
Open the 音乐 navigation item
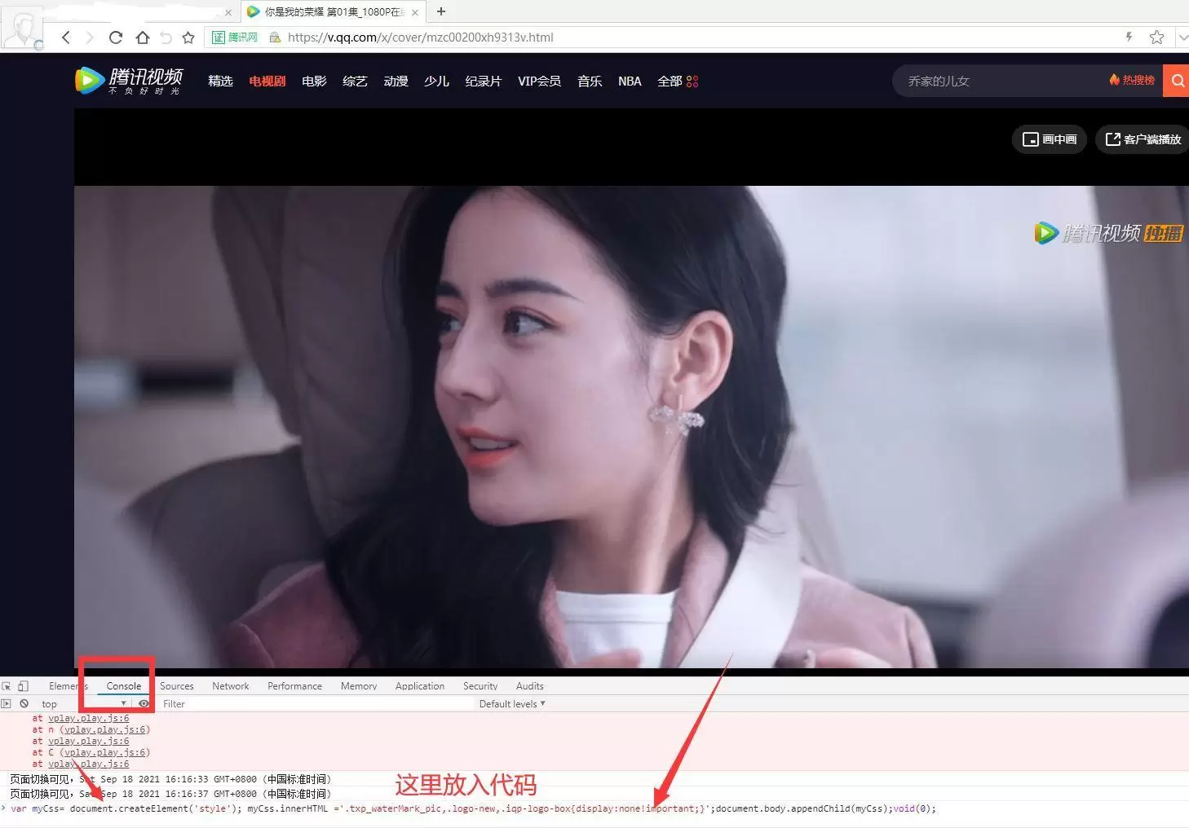point(590,81)
